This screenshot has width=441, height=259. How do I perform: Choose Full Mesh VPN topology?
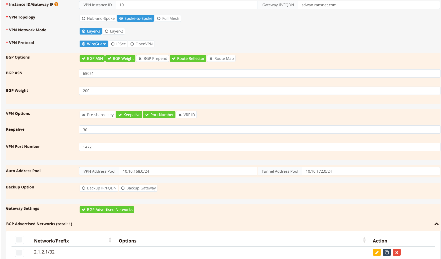[x=168, y=19]
